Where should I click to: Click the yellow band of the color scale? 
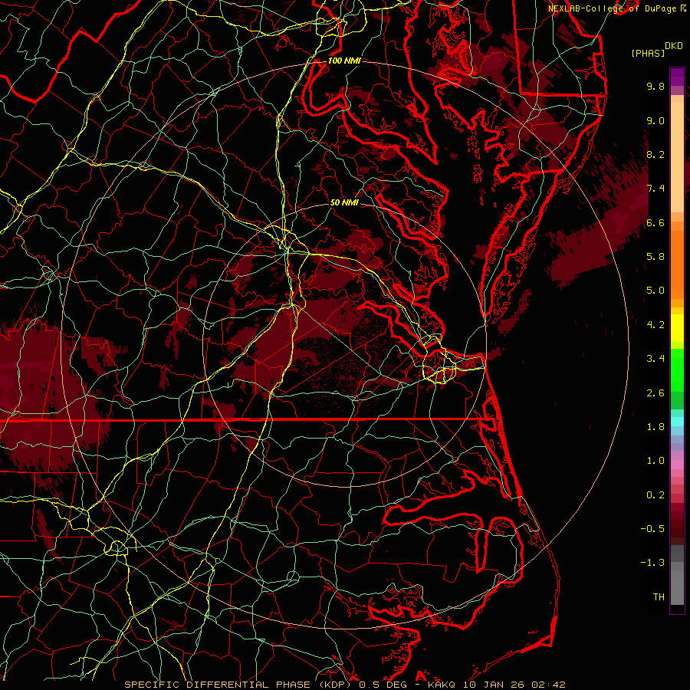pyautogui.click(x=677, y=328)
